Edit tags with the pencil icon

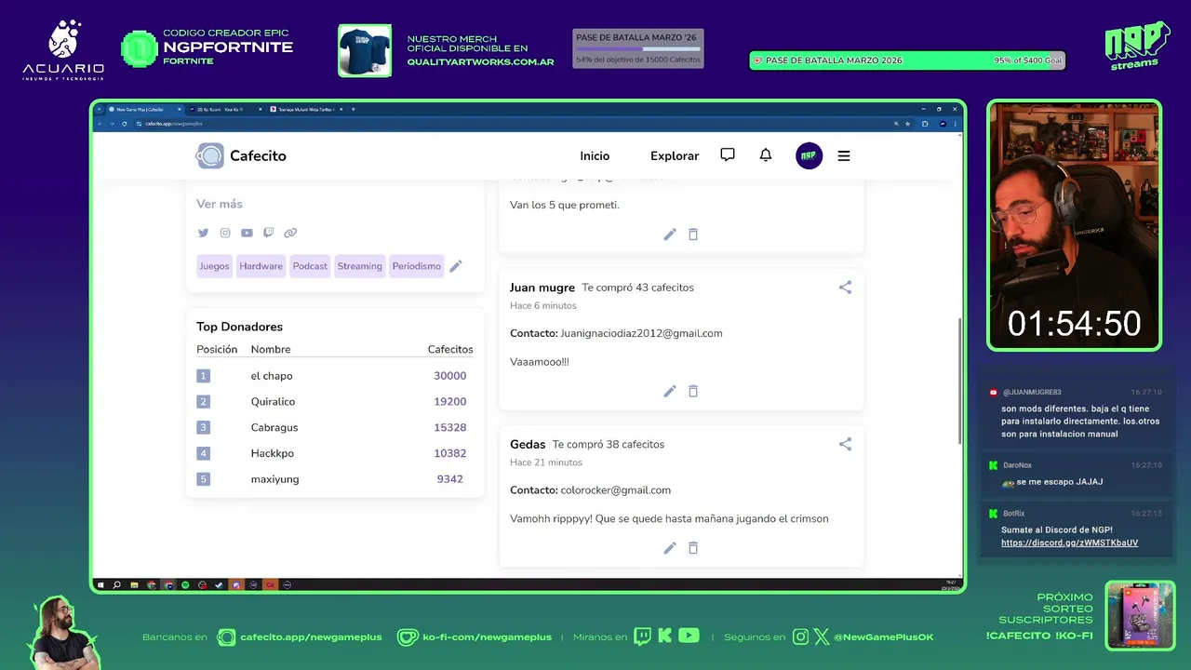(456, 266)
